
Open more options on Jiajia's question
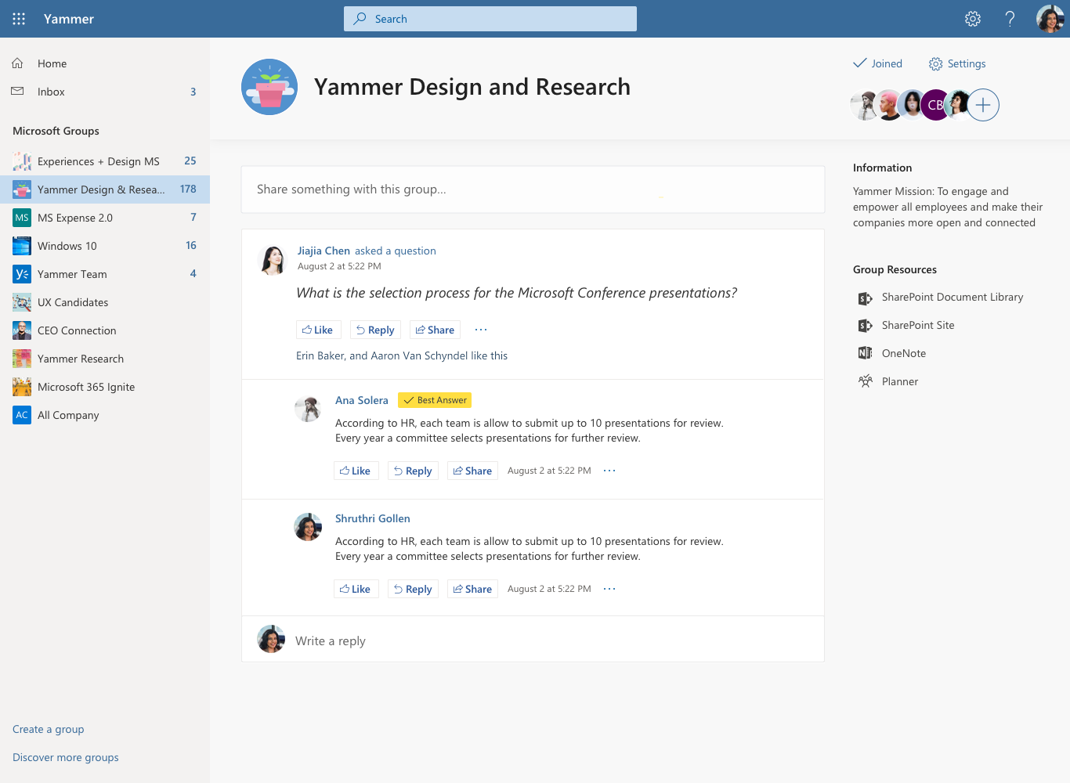click(481, 330)
